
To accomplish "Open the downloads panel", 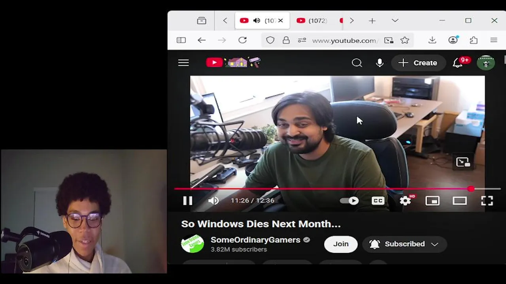I will pyautogui.click(x=432, y=40).
